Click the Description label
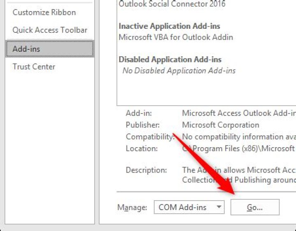This screenshot has width=296, height=231. click(146, 170)
